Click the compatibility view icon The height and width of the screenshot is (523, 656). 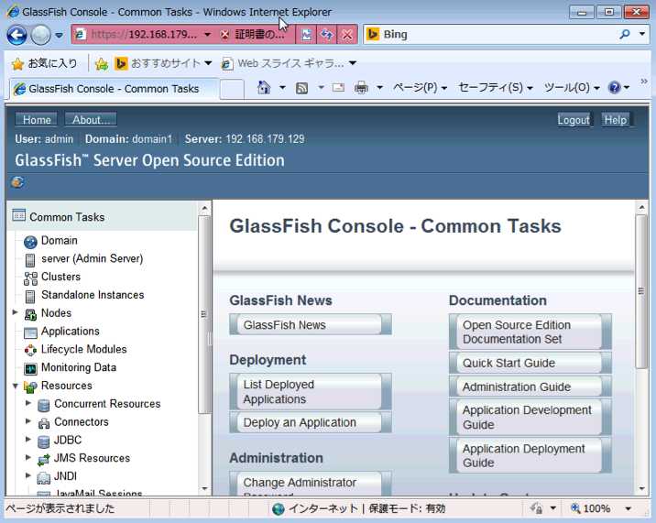[306, 34]
